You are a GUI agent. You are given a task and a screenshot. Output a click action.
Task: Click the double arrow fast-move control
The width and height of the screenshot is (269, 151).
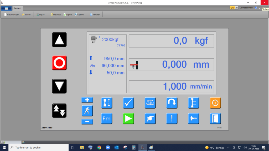coord(59,110)
